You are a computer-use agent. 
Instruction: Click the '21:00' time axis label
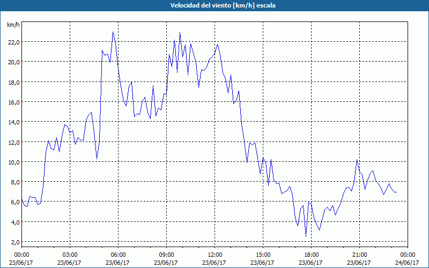coord(359,255)
